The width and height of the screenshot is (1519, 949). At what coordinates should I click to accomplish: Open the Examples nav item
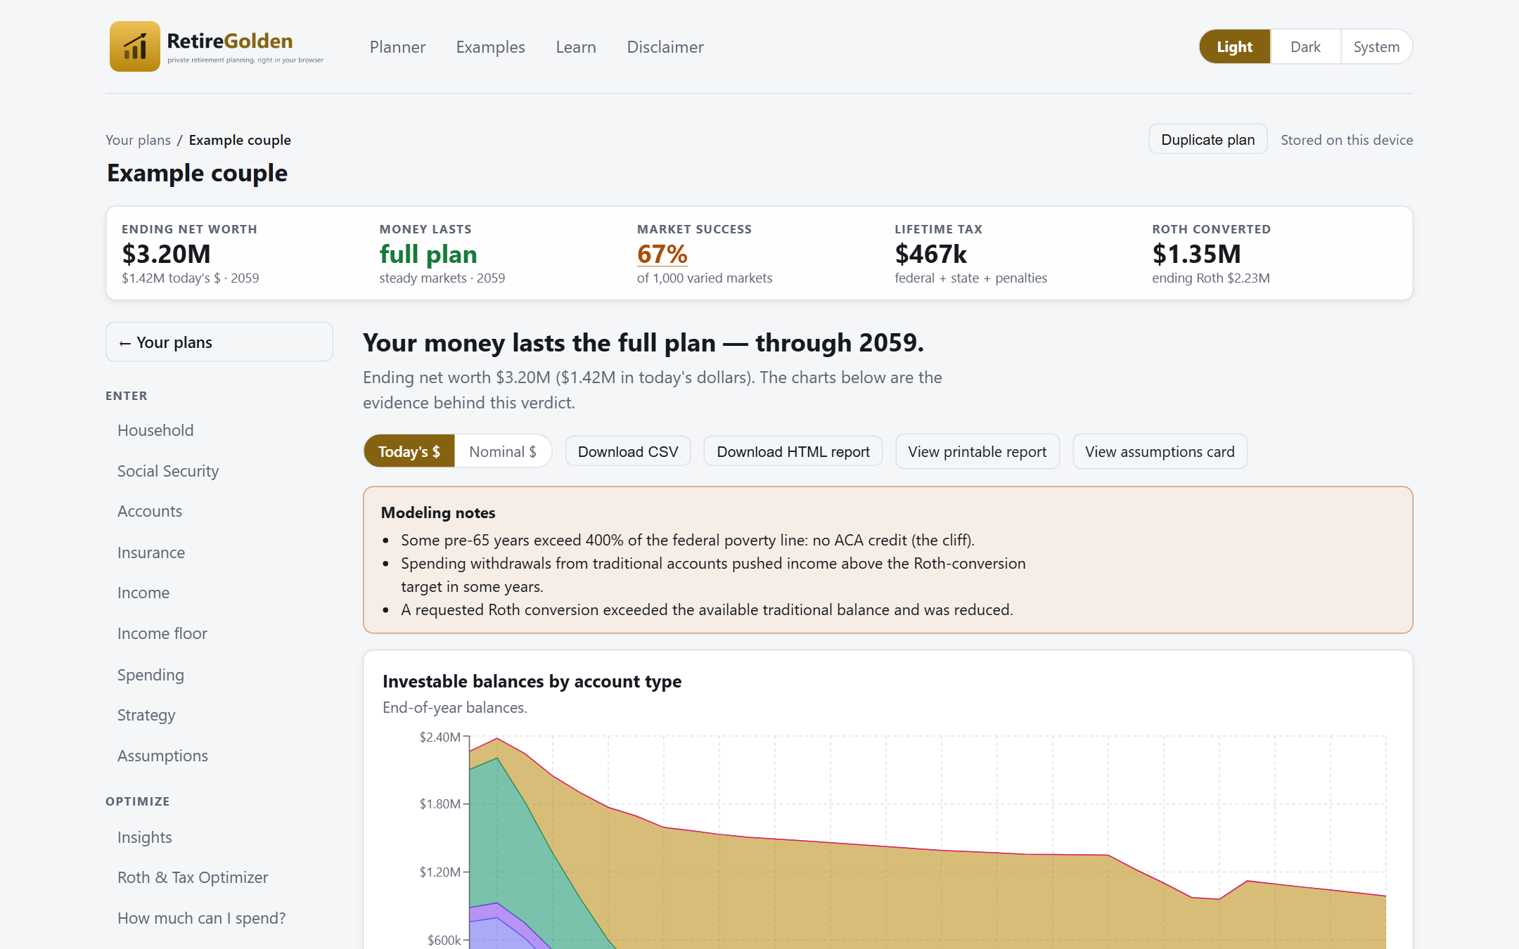[490, 47]
